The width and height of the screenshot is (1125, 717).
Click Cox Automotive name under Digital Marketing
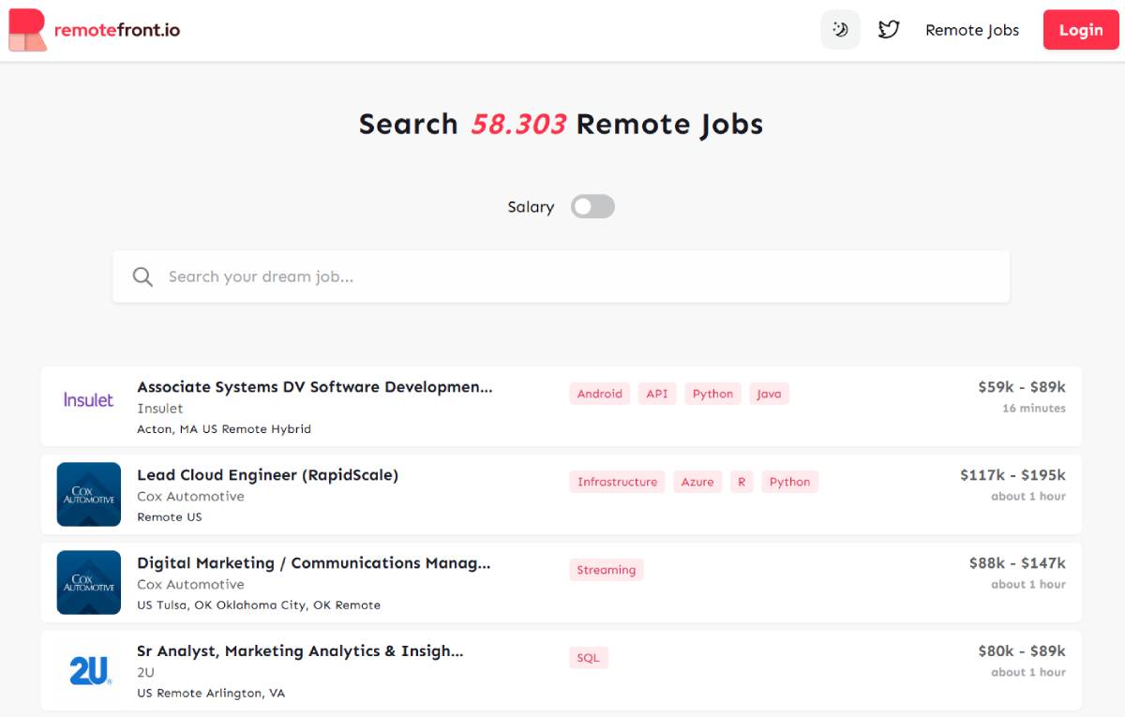[x=190, y=585]
